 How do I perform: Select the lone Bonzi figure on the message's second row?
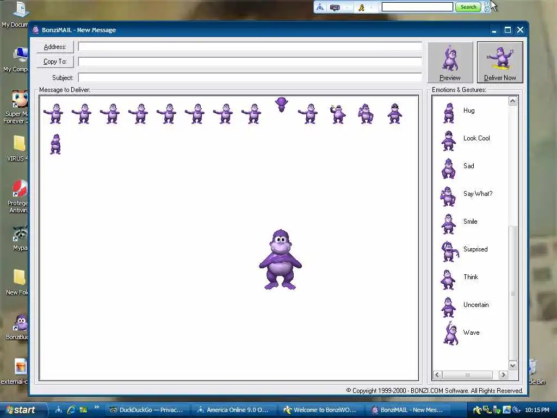coord(55,144)
